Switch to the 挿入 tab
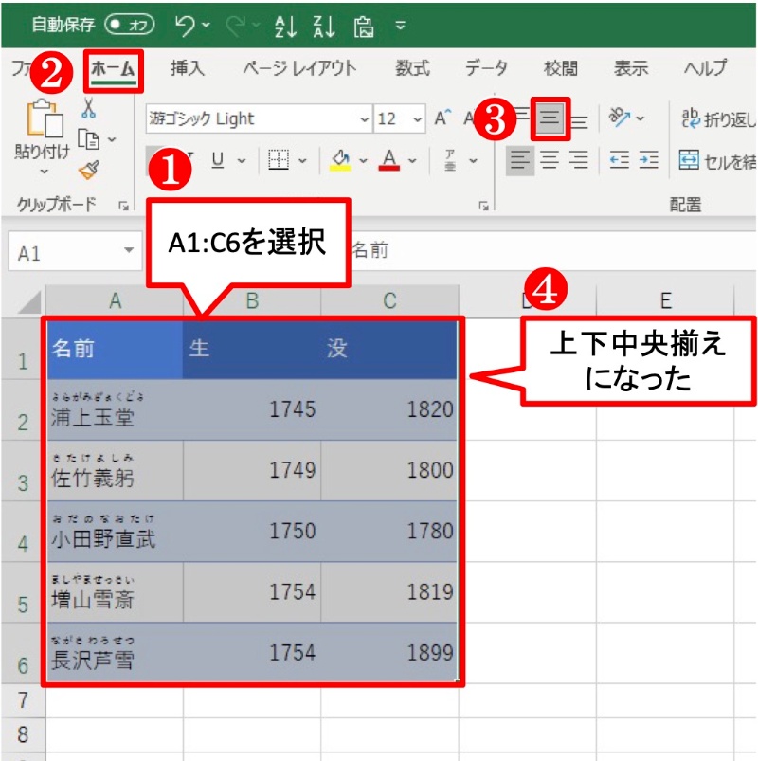Viewport: 758px width, 761px height. tap(187, 68)
